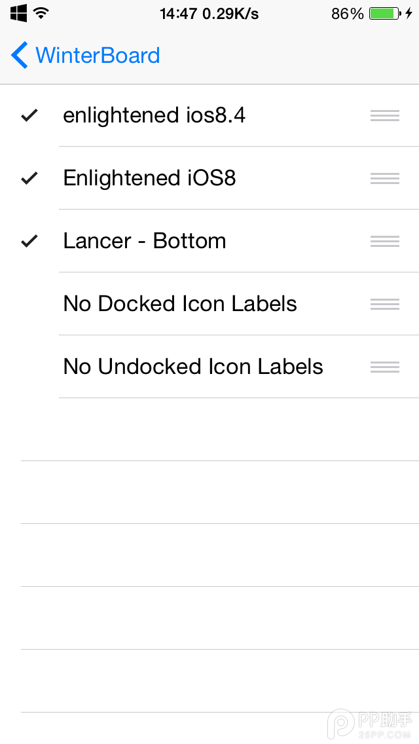Select the enlightened ios8.4 theme name

point(155,116)
